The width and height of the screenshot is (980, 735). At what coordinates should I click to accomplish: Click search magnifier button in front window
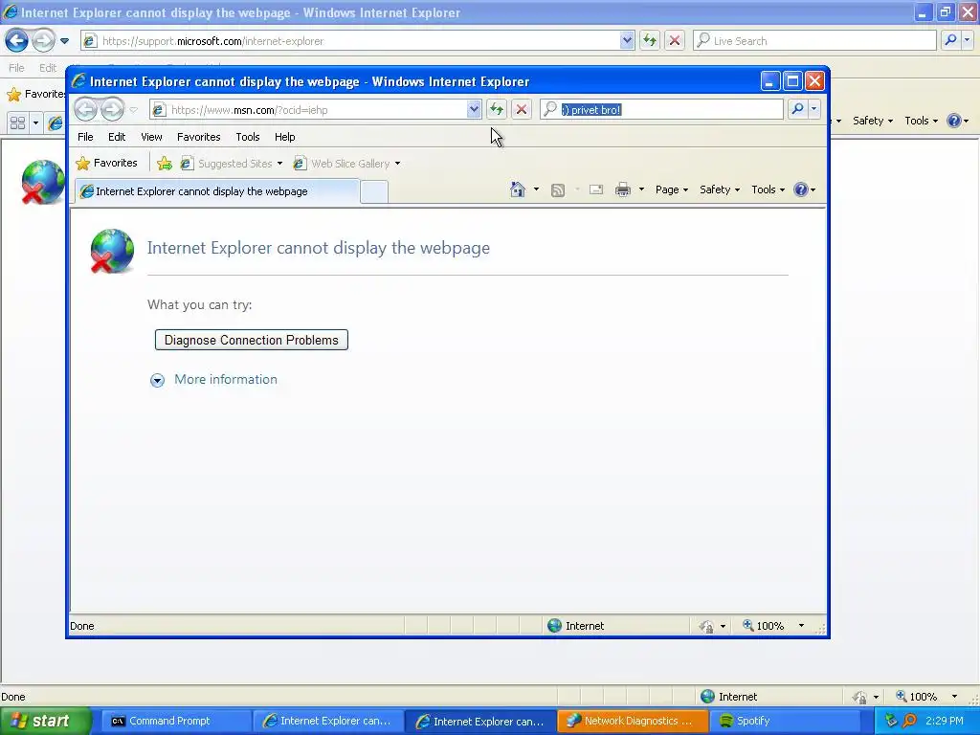coord(797,109)
